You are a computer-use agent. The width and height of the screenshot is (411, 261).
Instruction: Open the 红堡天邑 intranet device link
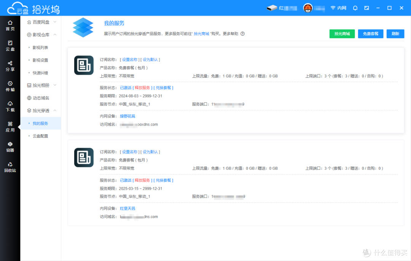point(127,209)
